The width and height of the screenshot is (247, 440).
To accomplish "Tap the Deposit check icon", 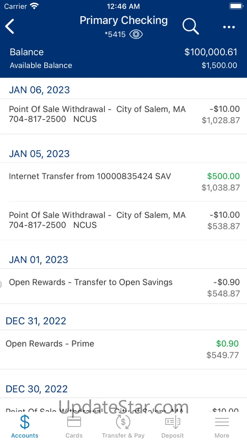I will [173, 422].
